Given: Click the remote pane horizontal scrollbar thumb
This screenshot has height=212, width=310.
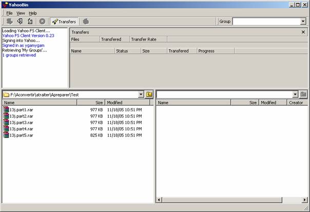Looking at the screenshot, I should coord(222,200).
